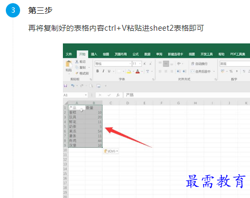Click the top align icon
The image size is (250, 198).
pyautogui.click(x=160, y=64)
